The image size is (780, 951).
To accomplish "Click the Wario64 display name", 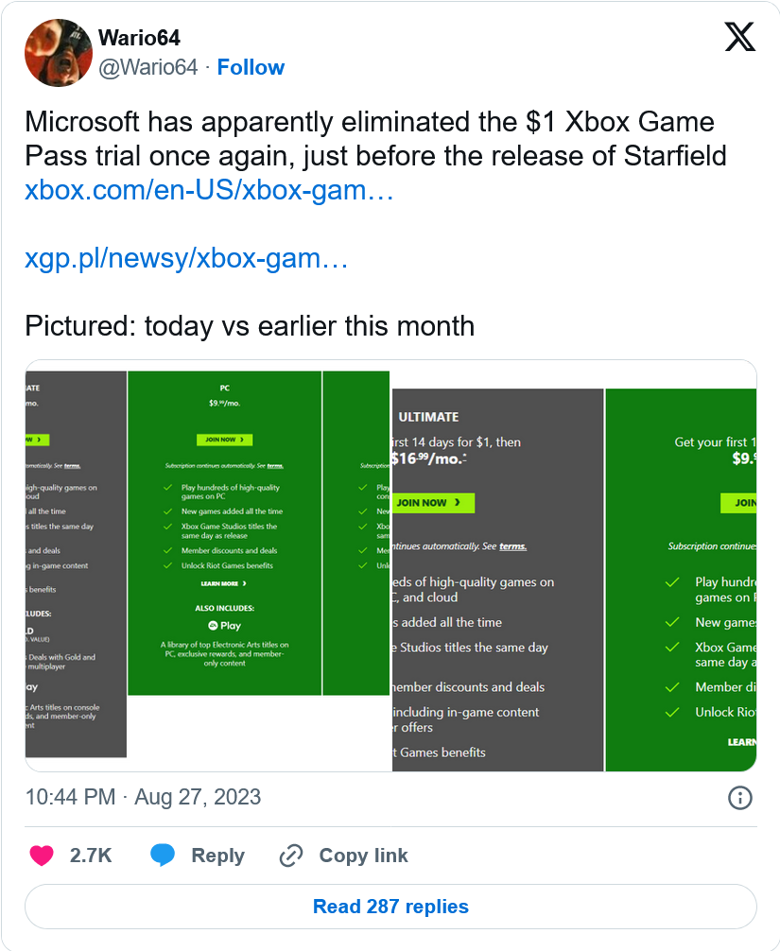I will click(139, 38).
